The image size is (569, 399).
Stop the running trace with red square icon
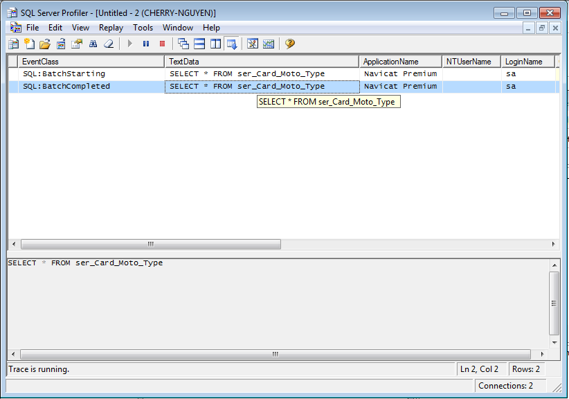163,44
